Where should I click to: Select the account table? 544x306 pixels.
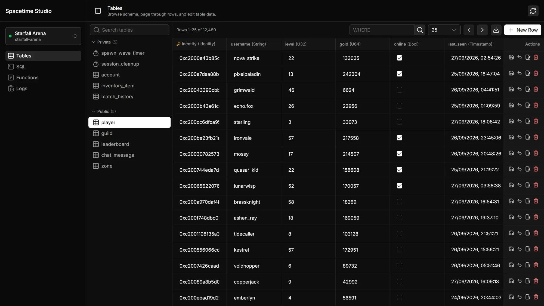coord(129,75)
